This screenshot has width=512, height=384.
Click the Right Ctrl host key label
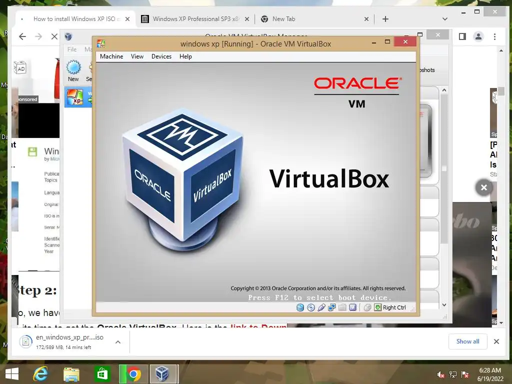(394, 307)
